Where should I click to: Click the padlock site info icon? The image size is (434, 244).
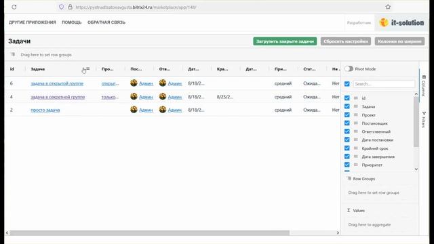(70, 7)
